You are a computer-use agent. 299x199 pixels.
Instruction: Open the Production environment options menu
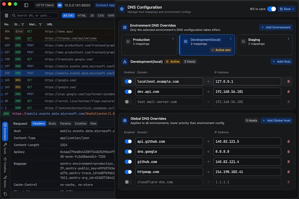point(173,39)
